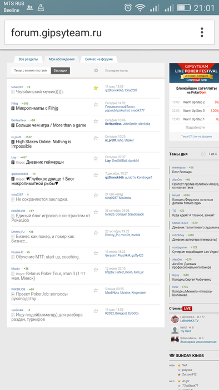Switch to the Все разделы tab
219x390 pixels.
28,59
